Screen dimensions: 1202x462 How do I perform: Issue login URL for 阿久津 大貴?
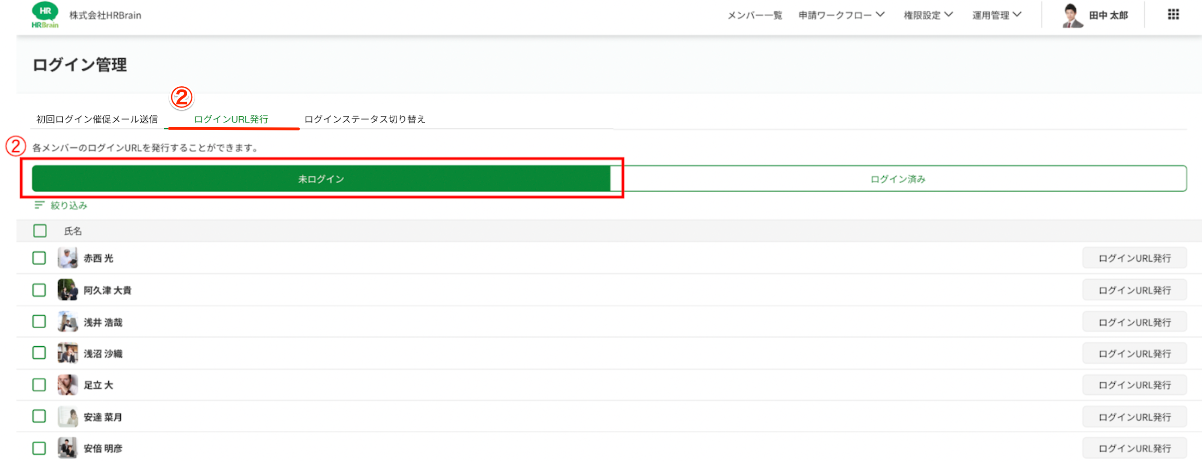[x=1134, y=290]
